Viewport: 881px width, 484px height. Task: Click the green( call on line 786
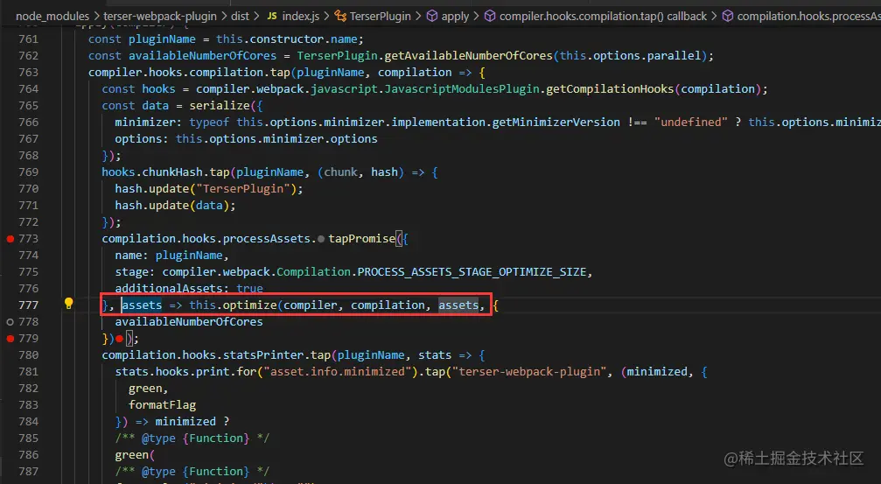(135, 455)
